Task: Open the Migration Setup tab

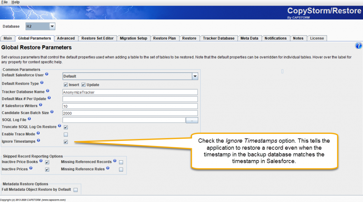Action: pos(134,38)
